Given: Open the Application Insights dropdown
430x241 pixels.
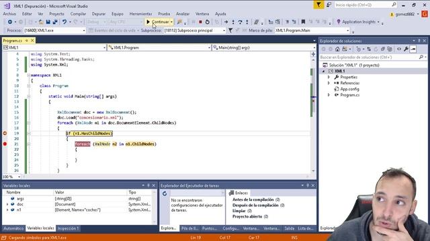Looking at the screenshot, I should click(x=378, y=22).
